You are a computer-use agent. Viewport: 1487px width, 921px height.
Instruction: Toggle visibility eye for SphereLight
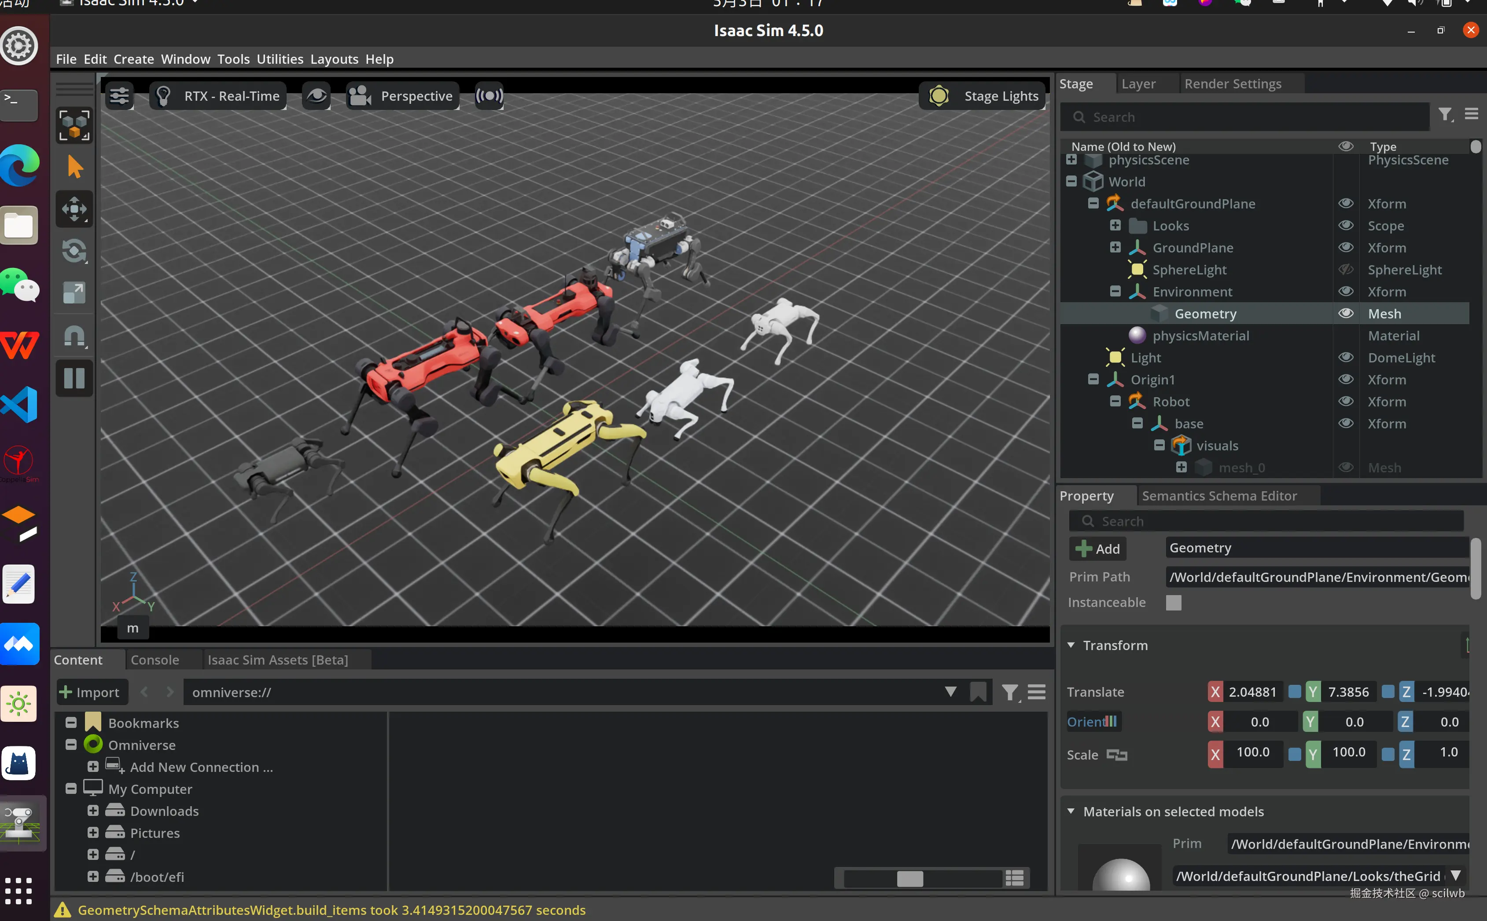click(x=1346, y=270)
